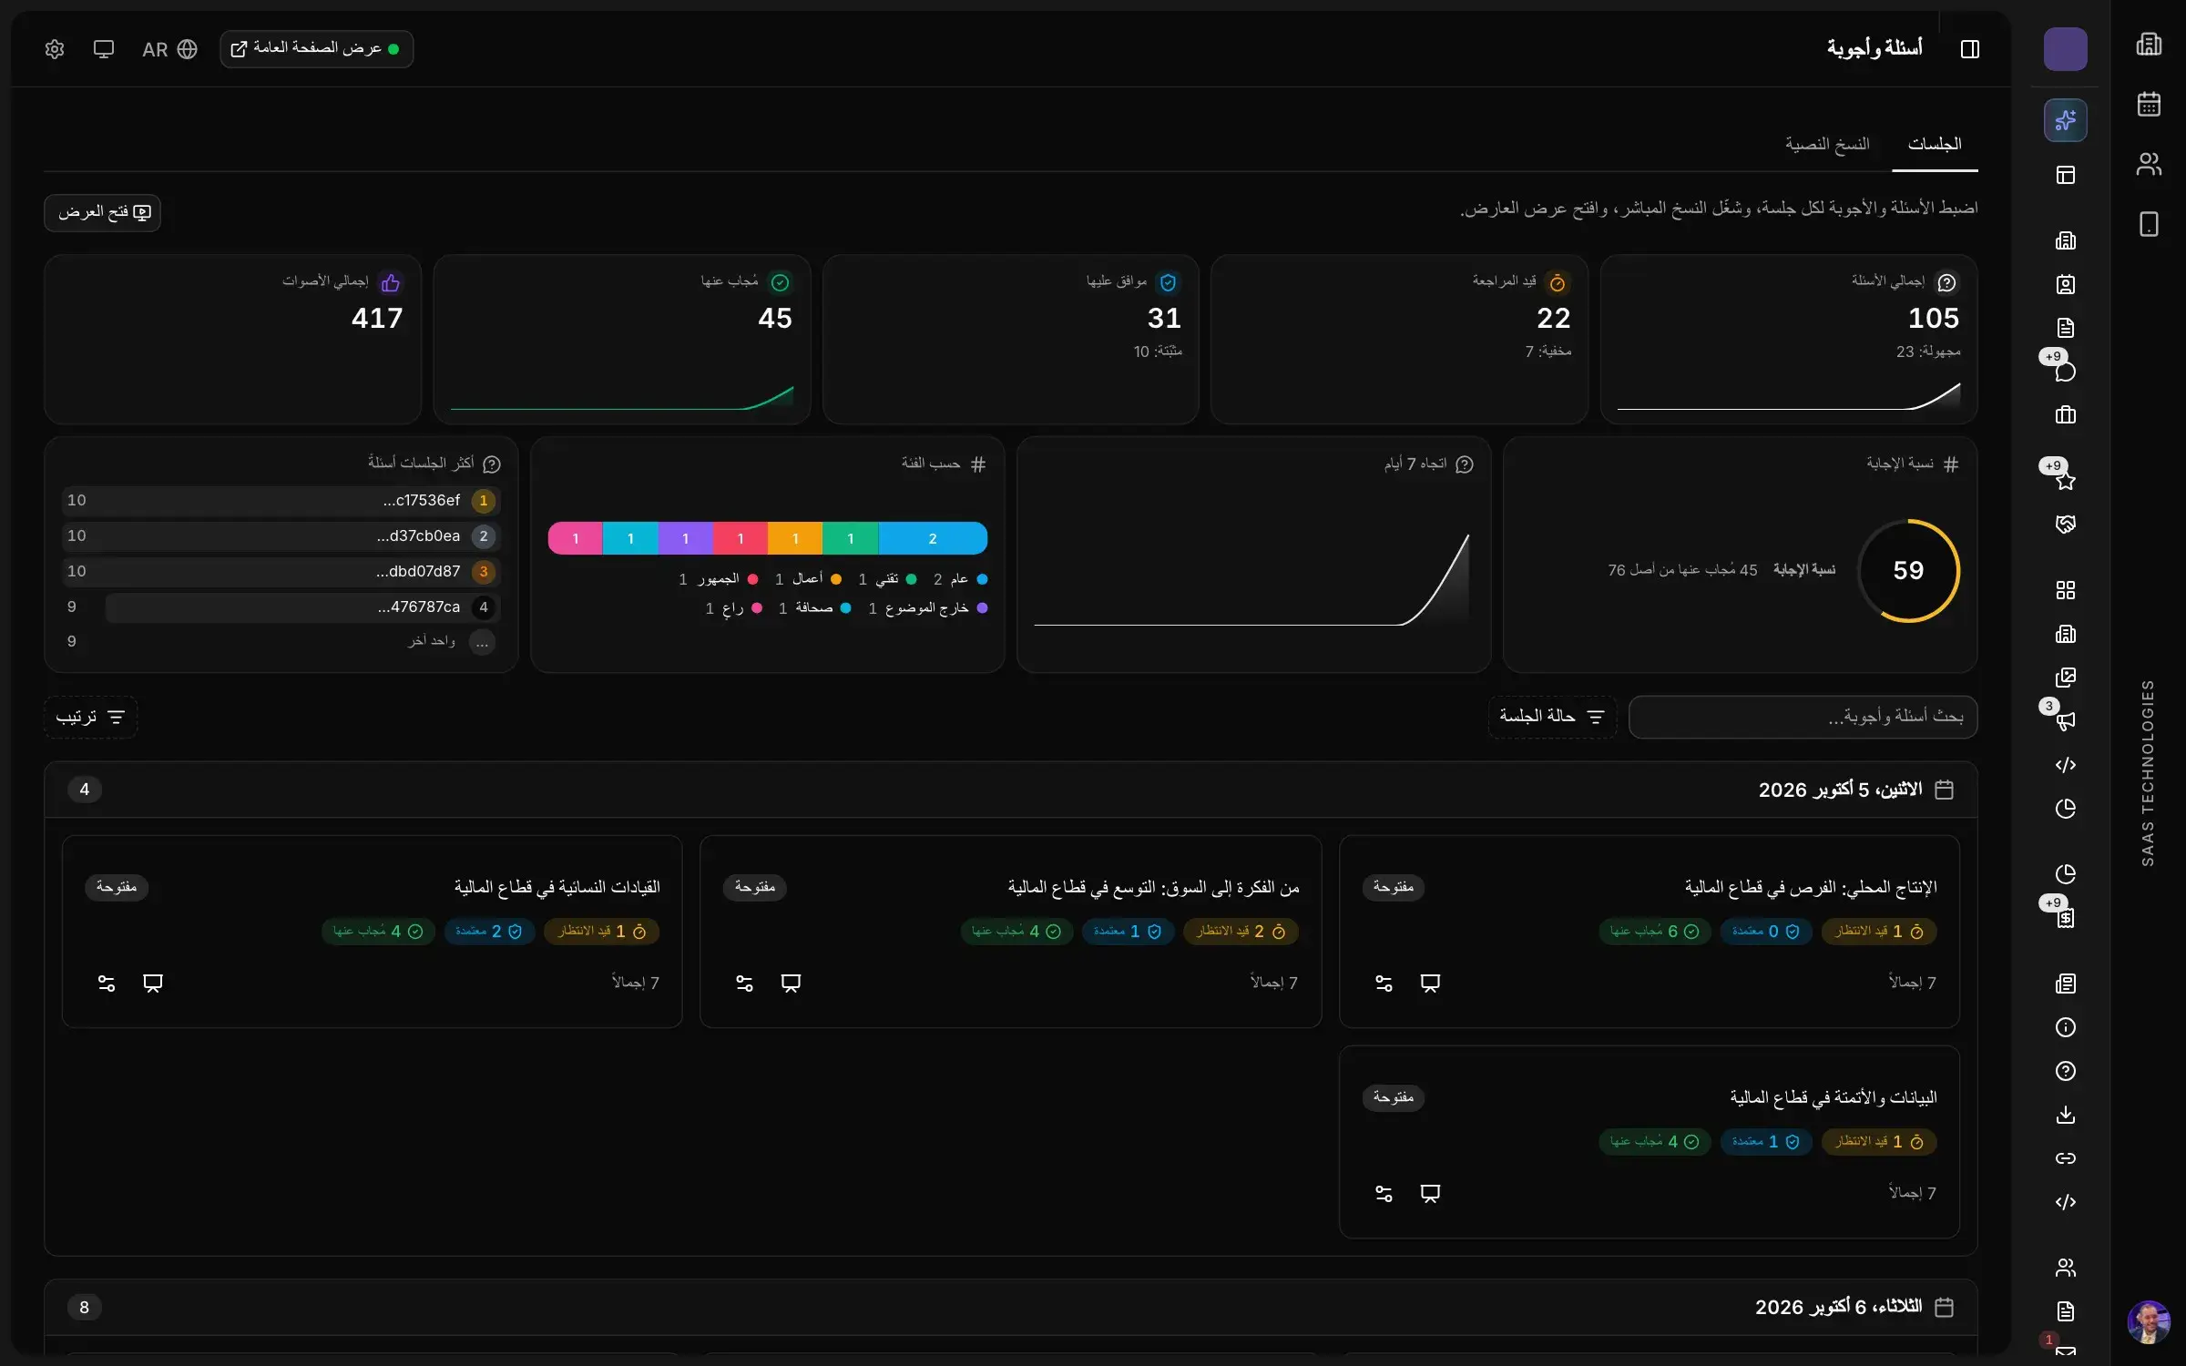
Task: Open the ترتيب sort dropdown
Action: point(90,717)
